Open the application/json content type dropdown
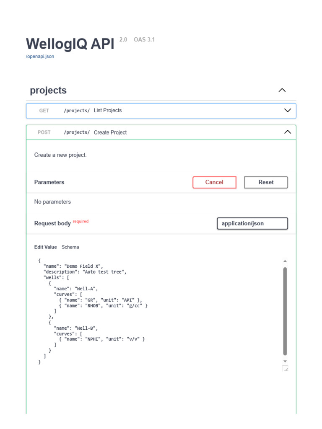The image size is (322, 429). [252, 223]
